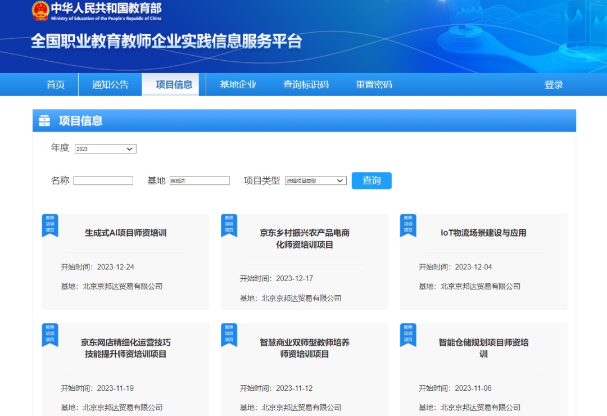The image size is (607, 416).
Task: Click ribbon badge on 智慧商业双师型教师培养 card
Action: [x=229, y=334]
